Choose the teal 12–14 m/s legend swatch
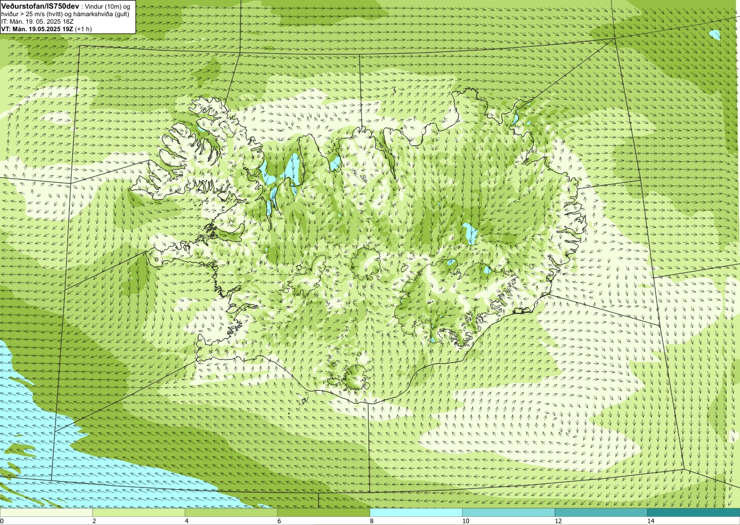Screen dimensions: 740x525 [601, 512]
